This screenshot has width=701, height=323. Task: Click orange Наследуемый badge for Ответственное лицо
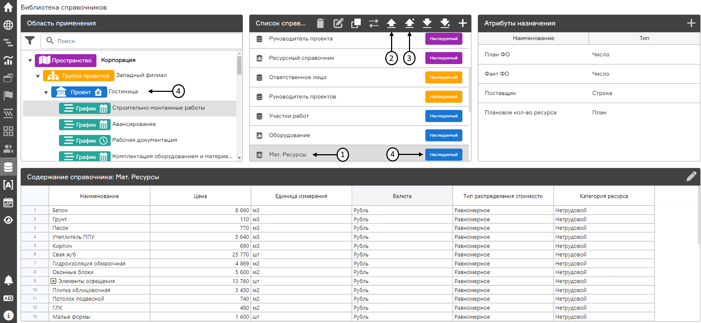point(444,77)
